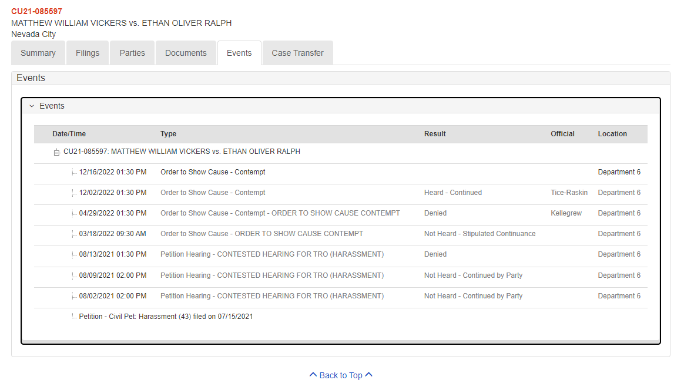Click the 12/02/2022 Order to Show Cause type
684x390 pixels.
coord(213,193)
